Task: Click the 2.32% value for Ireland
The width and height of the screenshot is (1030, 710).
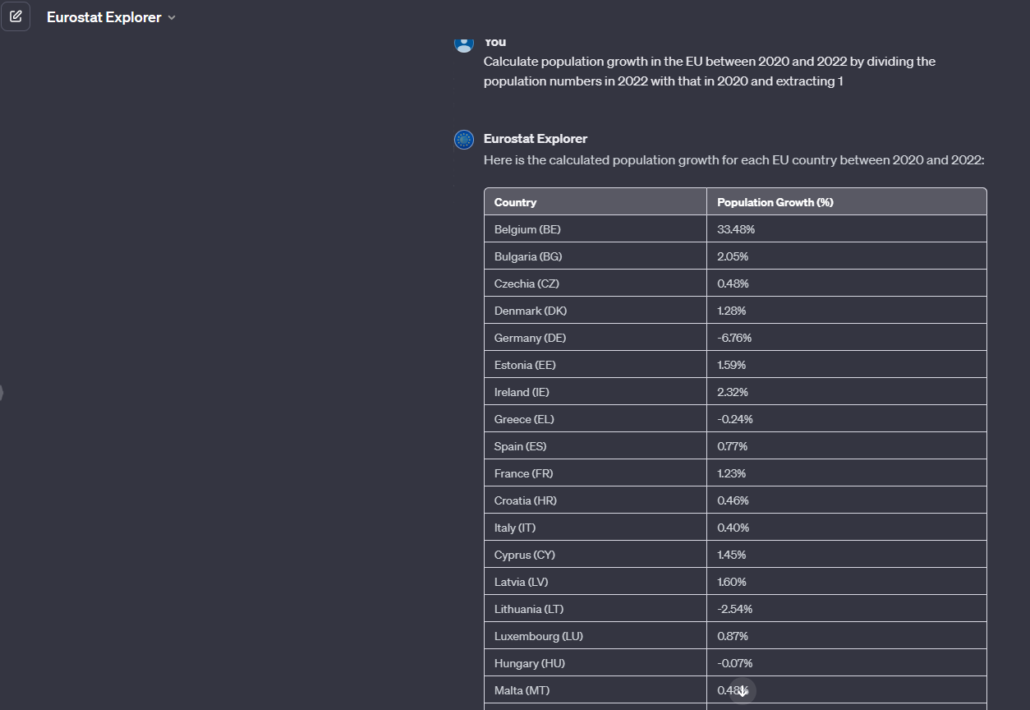Action: click(x=733, y=392)
